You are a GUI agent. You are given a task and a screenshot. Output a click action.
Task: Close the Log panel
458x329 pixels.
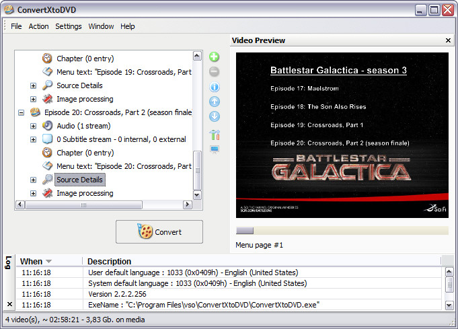point(9,304)
